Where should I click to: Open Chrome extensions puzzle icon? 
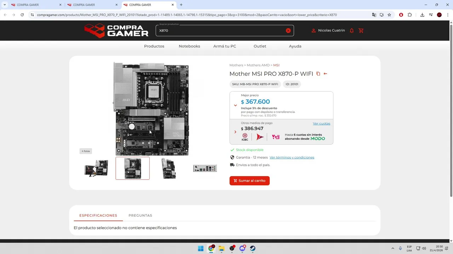409,15
